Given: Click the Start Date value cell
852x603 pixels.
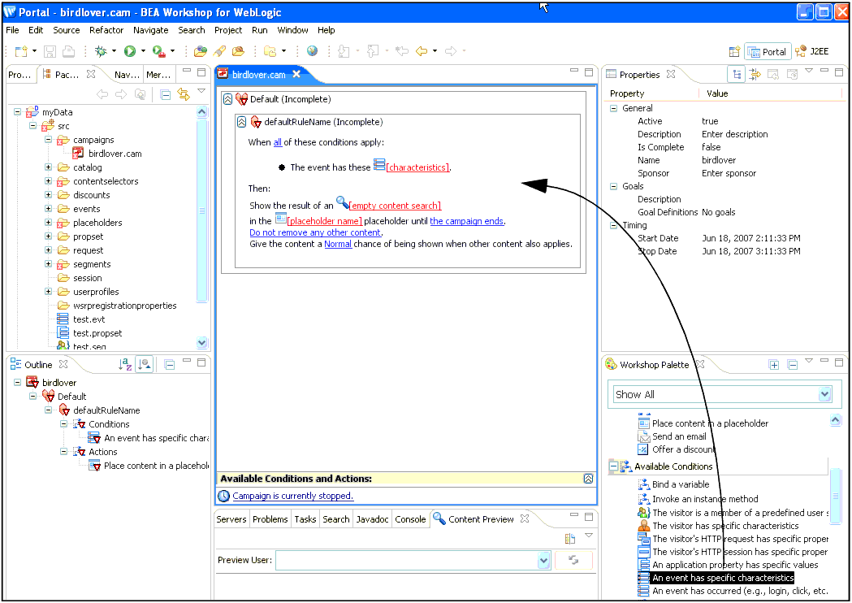Looking at the screenshot, I should (751, 238).
